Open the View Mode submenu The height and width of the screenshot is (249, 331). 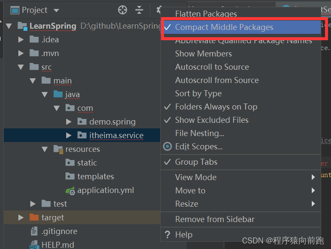point(241,178)
